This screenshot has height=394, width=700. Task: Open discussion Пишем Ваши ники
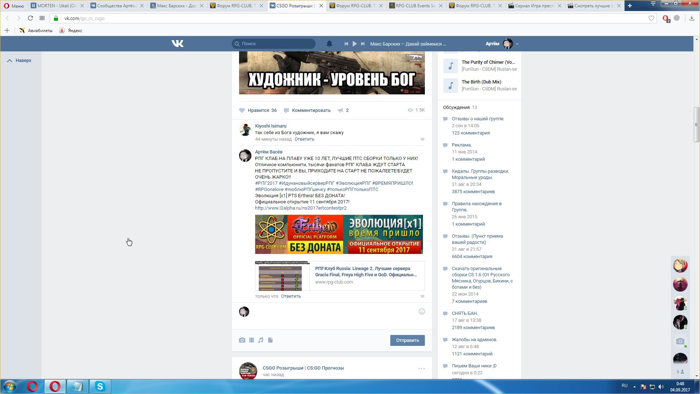[474, 366]
